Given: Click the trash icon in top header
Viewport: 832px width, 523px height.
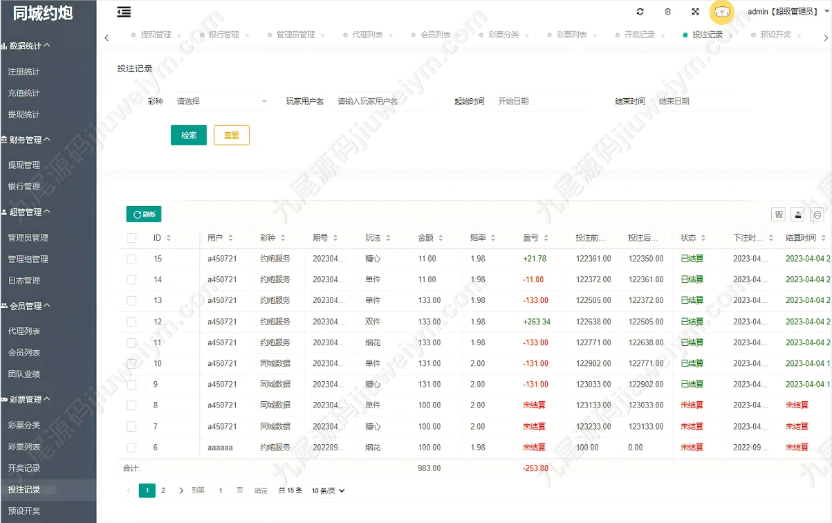Looking at the screenshot, I should 667,12.
